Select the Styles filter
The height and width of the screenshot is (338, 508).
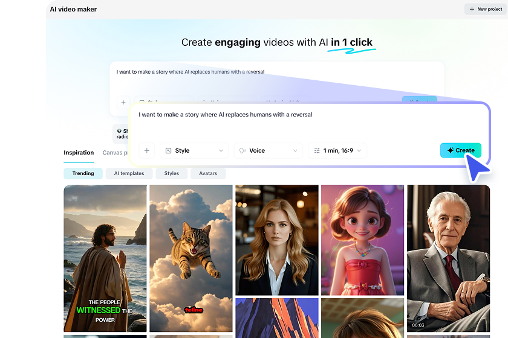[x=171, y=173]
